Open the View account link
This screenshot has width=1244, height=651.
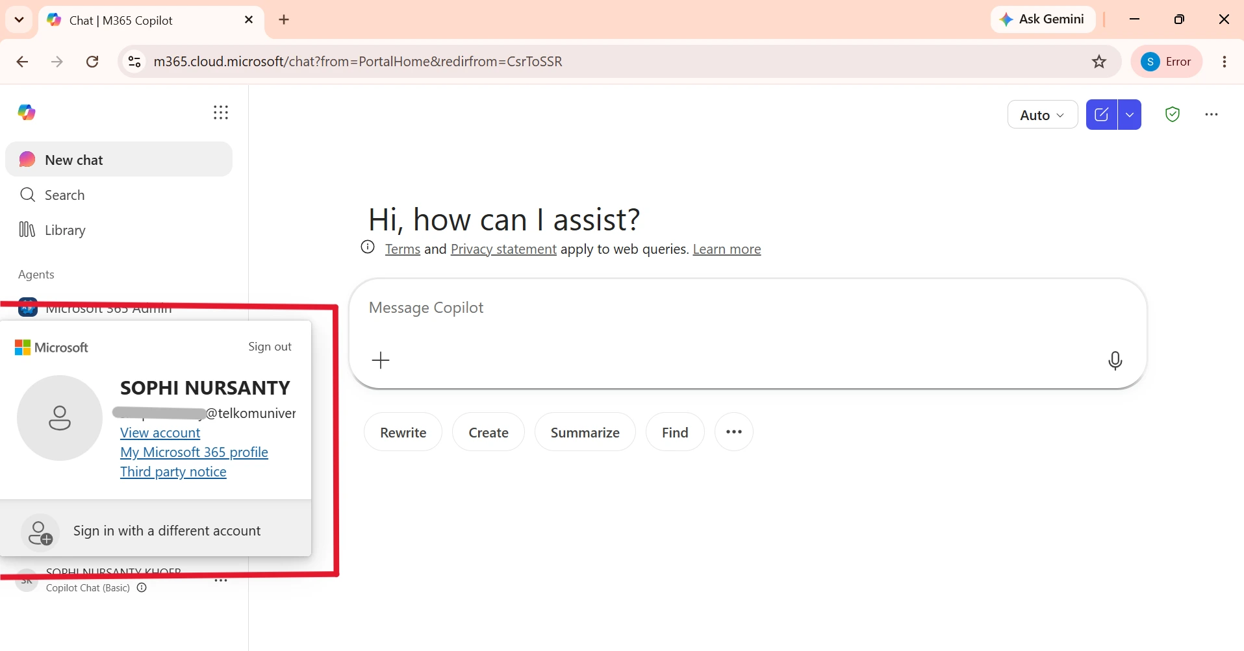coord(160,433)
